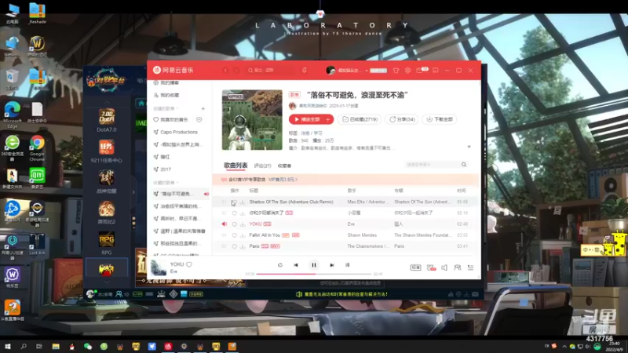Screen dimensions: 628x353
Task: Like the second song row by 小田屋
Action: point(234,213)
